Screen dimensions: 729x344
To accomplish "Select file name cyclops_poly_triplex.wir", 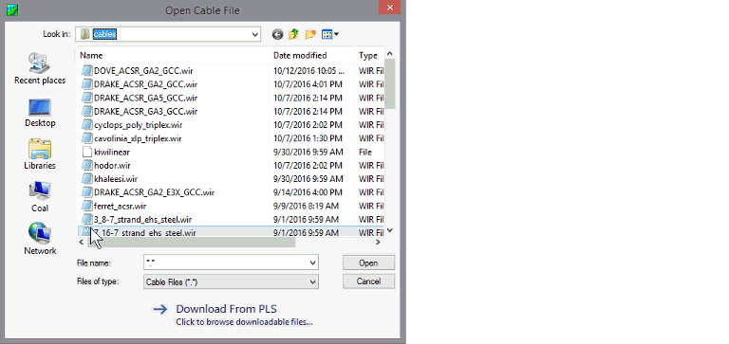I will 138,125.
